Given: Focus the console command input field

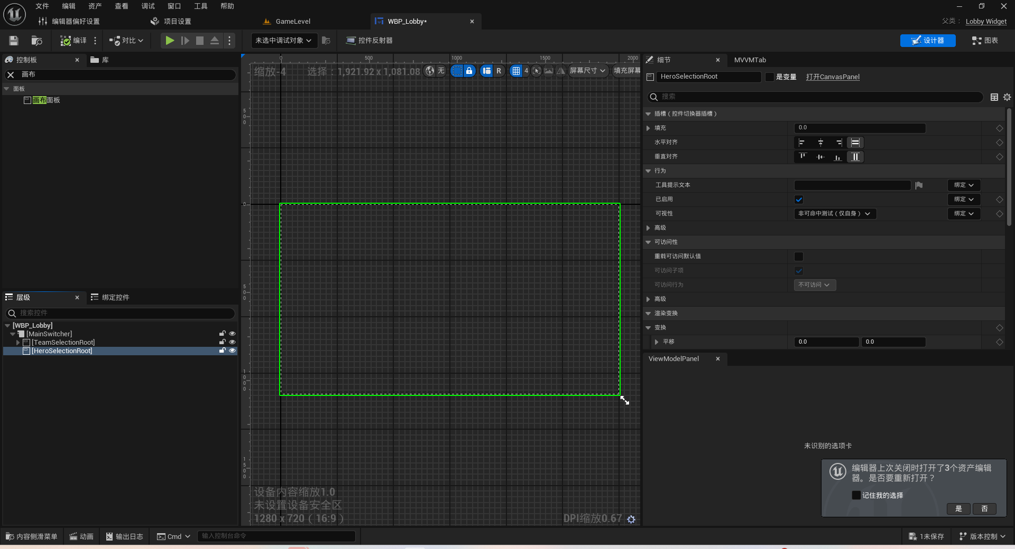Looking at the screenshot, I should tap(276, 536).
